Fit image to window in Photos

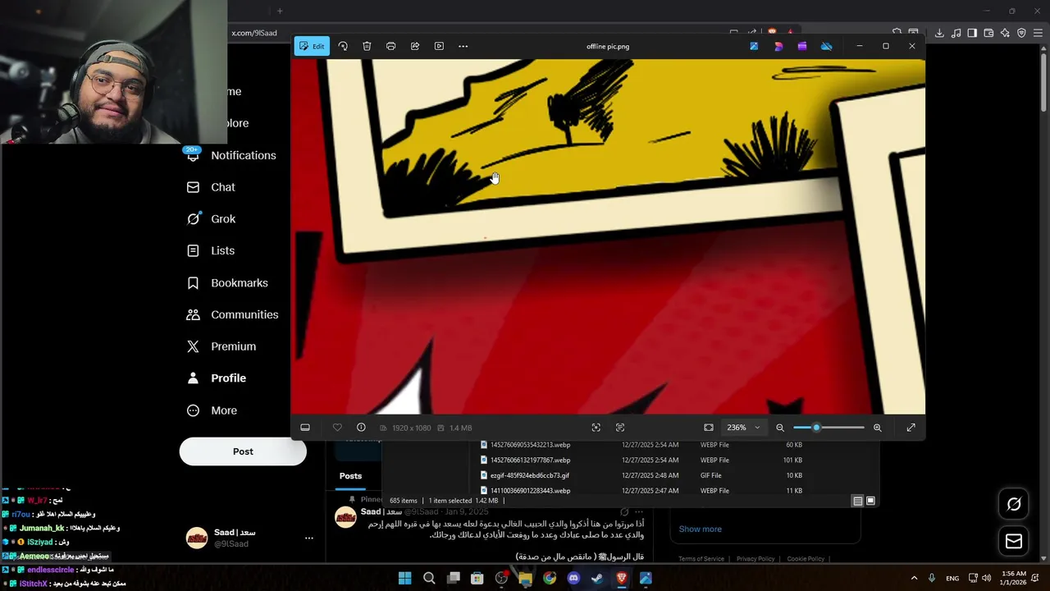709,428
